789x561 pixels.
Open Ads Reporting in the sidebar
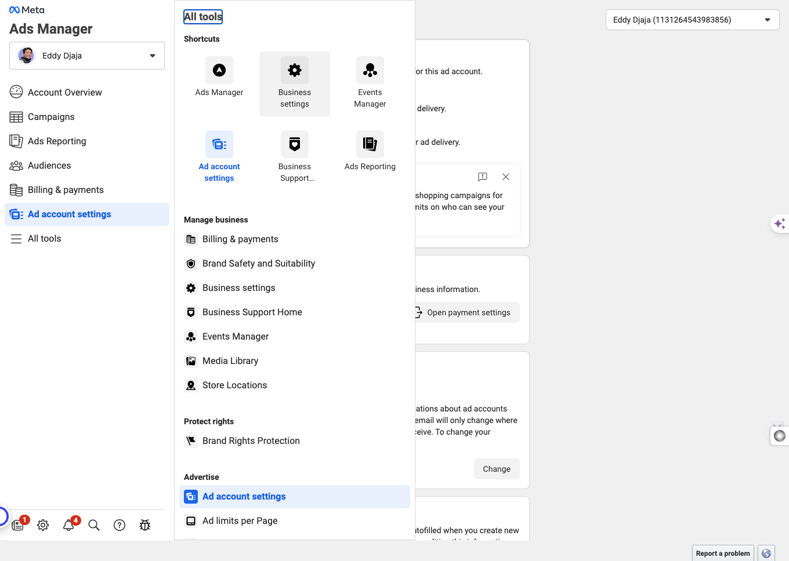(87, 141)
